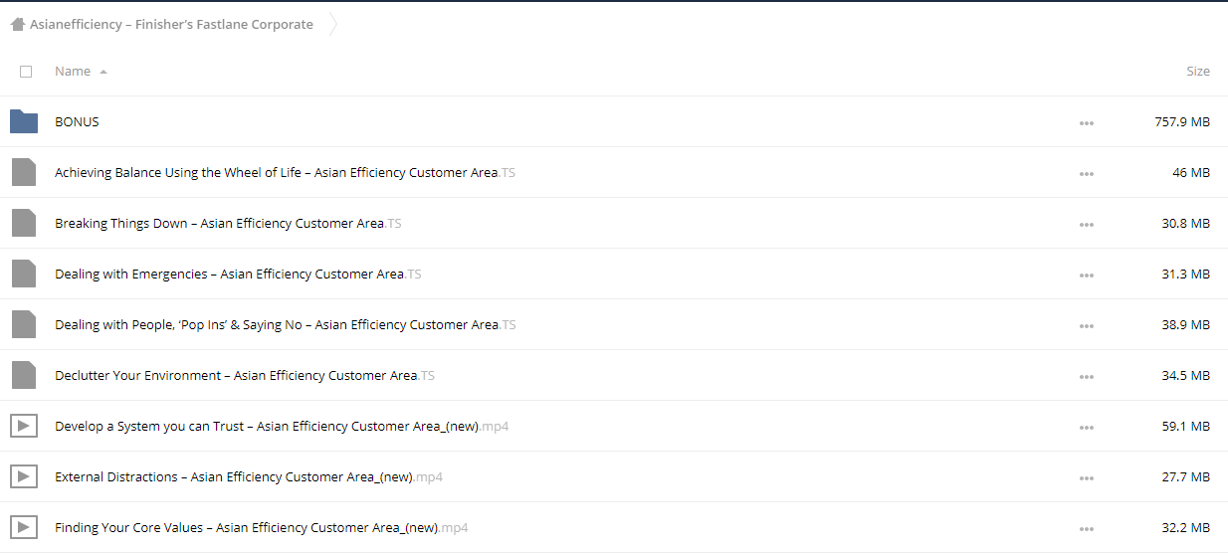Sort by Size column header
1228x555 pixels.
(x=1198, y=72)
